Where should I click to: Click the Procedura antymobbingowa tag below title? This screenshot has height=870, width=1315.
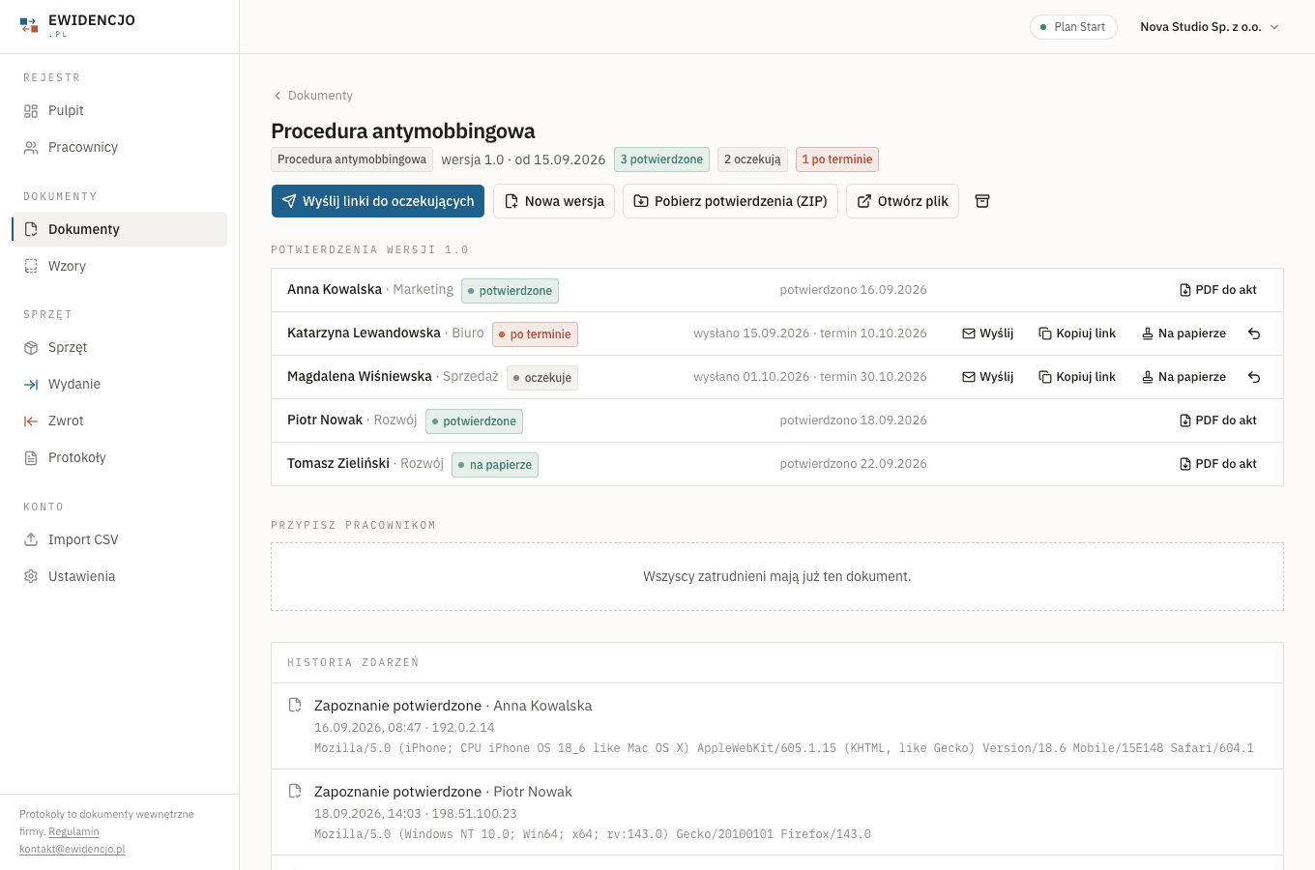pyautogui.click(x=352, y=159)
